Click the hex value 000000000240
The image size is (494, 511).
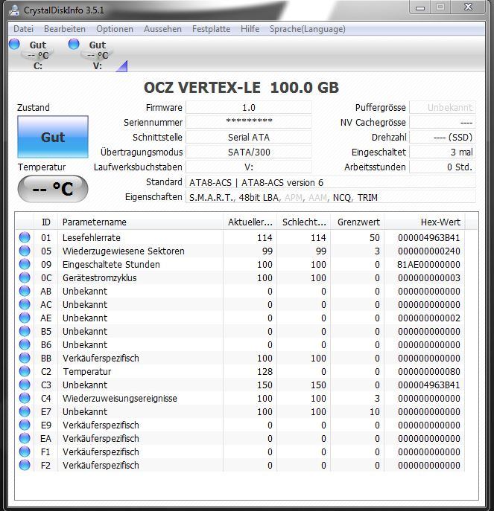[428, 251]
